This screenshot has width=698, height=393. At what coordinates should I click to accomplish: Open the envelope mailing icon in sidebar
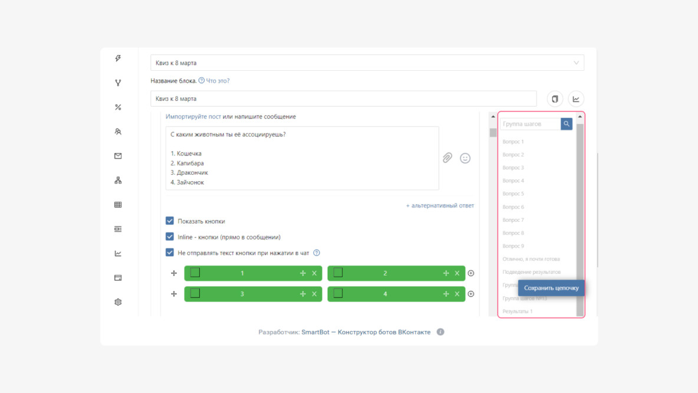pos(118,156)
